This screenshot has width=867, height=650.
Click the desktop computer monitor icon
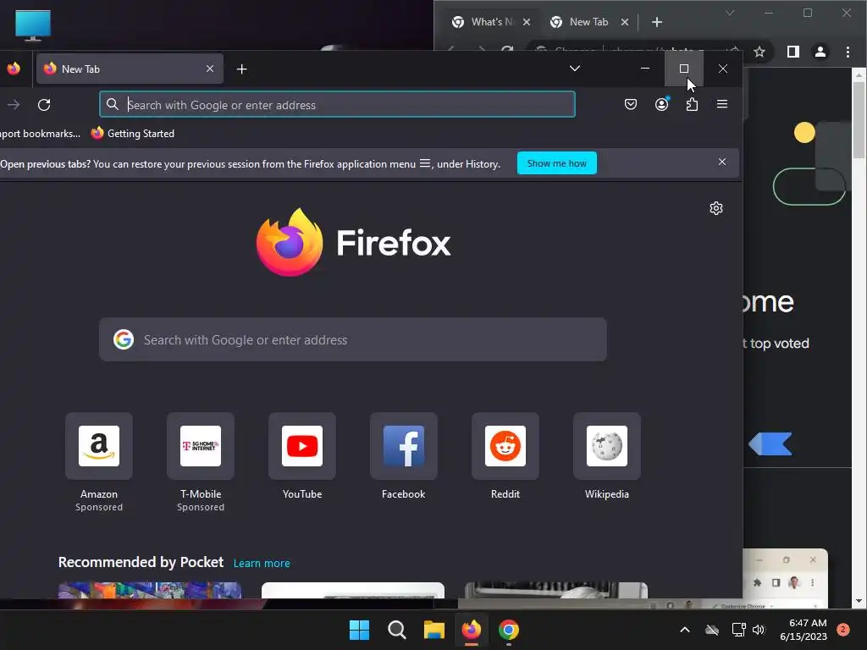click(x=33, y=25)
